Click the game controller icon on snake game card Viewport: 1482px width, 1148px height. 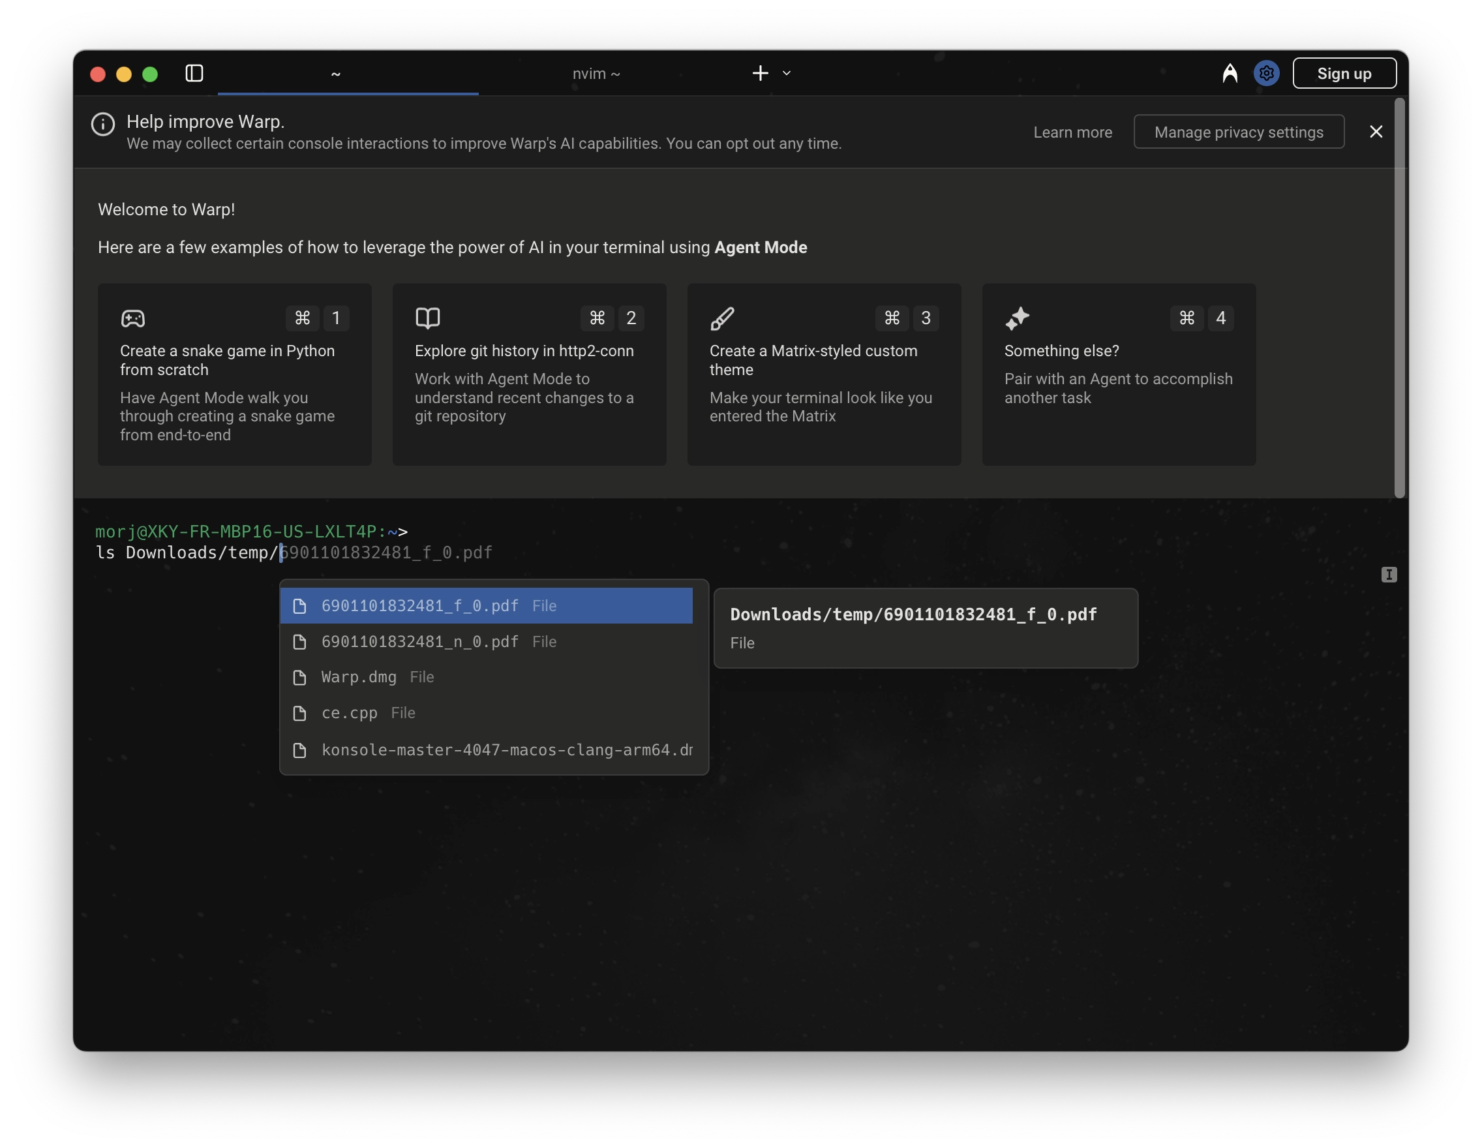[133, 318]
